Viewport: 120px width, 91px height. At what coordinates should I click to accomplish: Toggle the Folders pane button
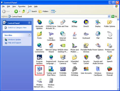44,11
